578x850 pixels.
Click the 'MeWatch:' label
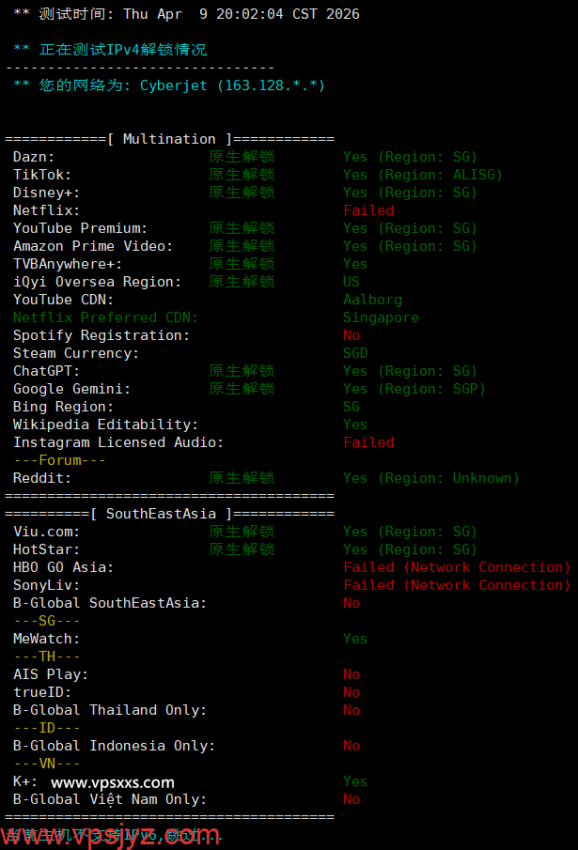[47, 639]
